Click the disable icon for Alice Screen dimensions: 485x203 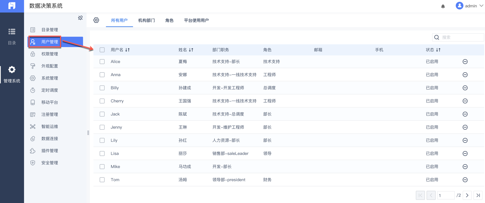(x=465, y=62)
